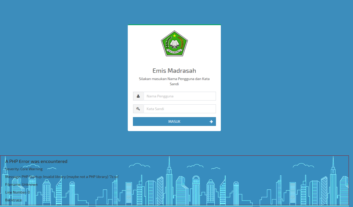This screenshot has width=353, height=207.
Task: Focus the Kata Sandi password field
Action: tap(180, 109)
